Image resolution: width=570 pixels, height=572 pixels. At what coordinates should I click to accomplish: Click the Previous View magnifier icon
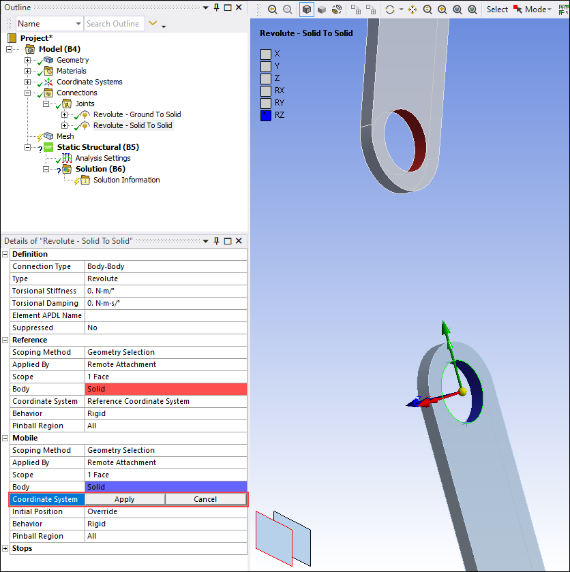[x=273, y=10]
